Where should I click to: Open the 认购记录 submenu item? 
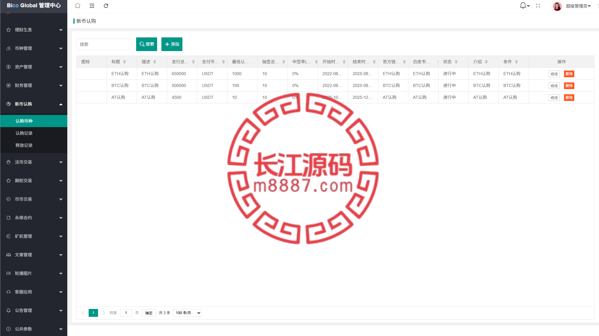tap(34, 133)
